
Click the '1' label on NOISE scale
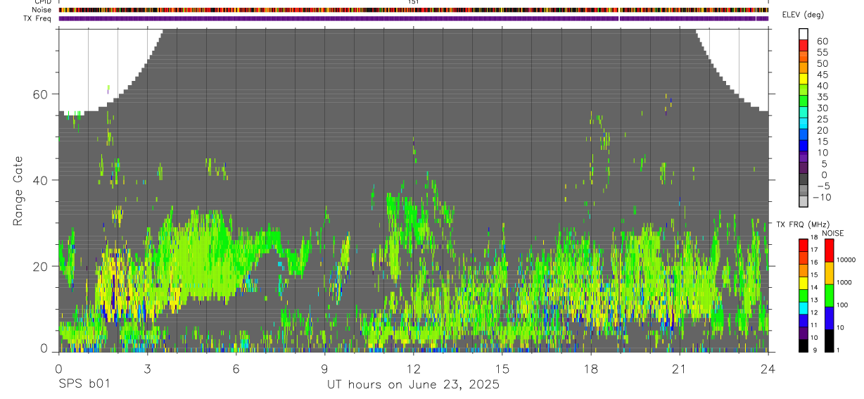click(838, 350)
